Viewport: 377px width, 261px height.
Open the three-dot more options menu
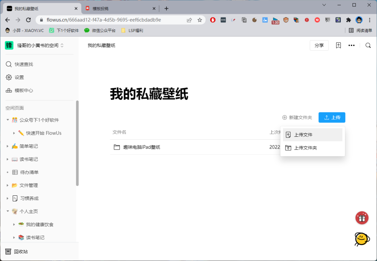352,45
